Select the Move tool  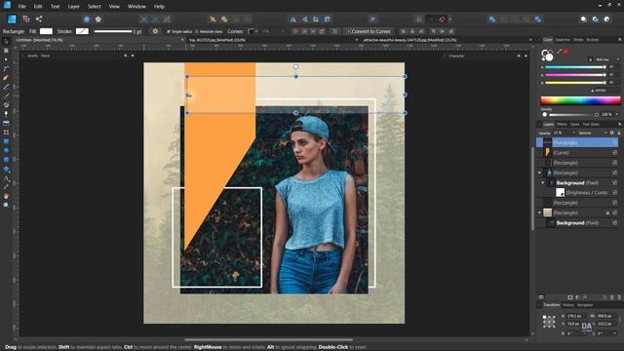click(x=6, y=41)
